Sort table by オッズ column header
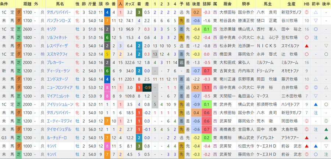Viewport: 331px width, 159px height. point(130,4)
